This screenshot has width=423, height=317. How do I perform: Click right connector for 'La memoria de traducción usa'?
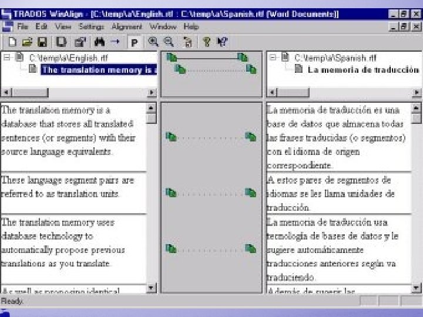coord(250,248)
